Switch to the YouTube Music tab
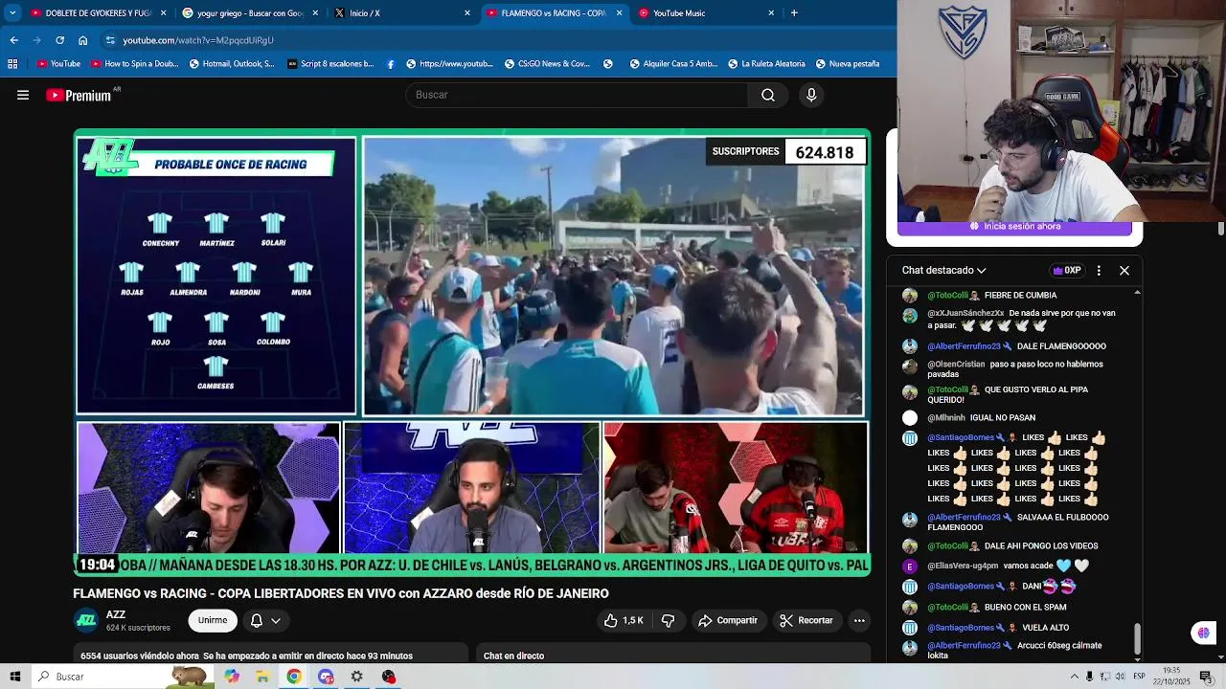 [706, 13]
